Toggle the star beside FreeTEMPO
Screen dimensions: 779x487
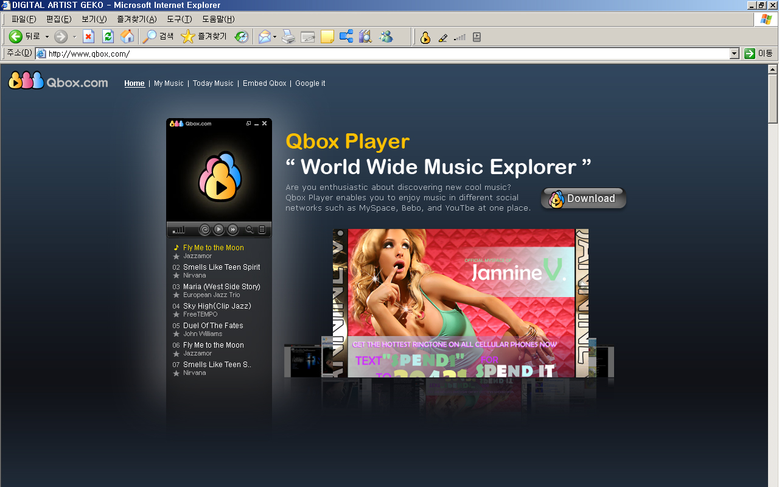coord(176,315)
